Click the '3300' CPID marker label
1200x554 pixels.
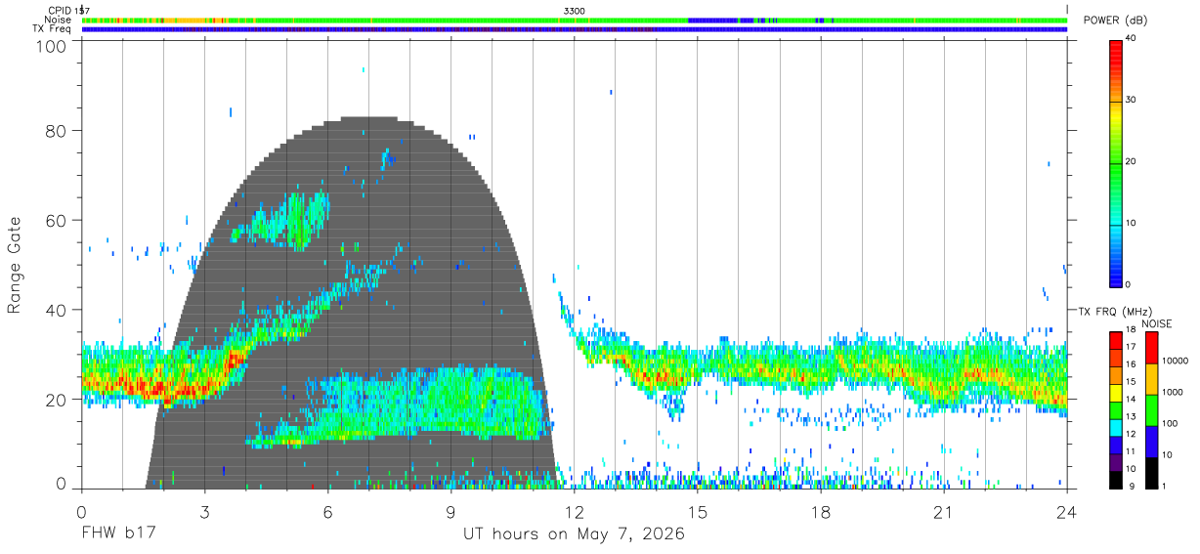pyautogui.click(x=575, y=10)
